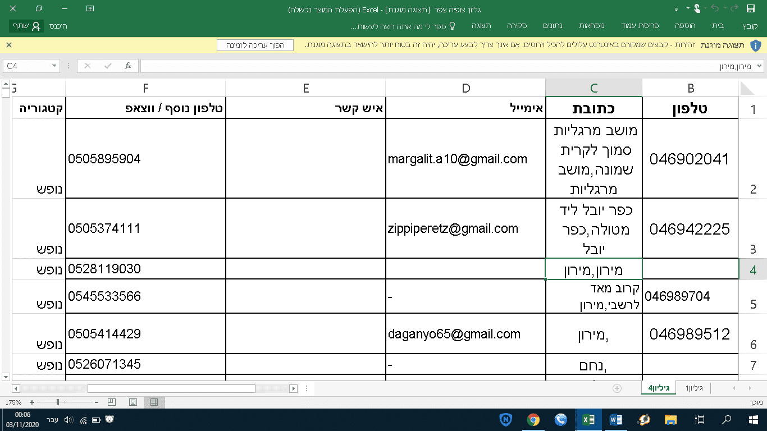Viewport: 767px width, 431px height.
Task: Select column B header
Action: coord(691,88)
